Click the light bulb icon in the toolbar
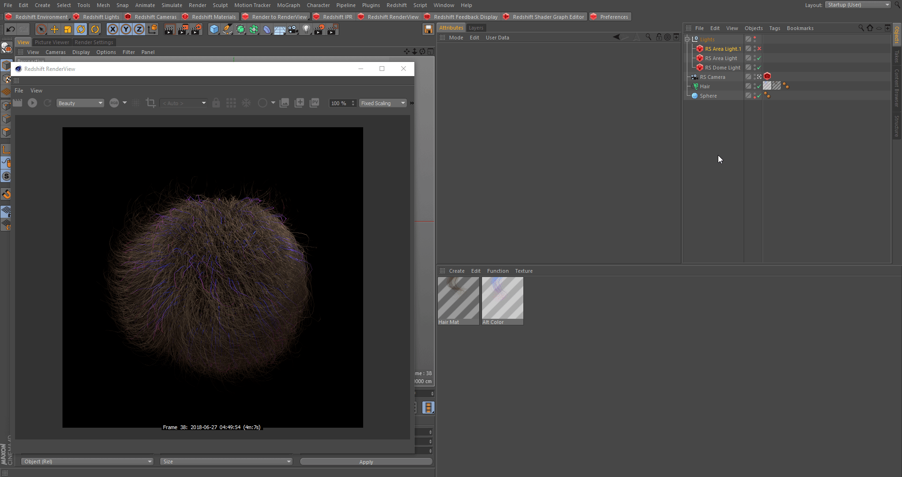The image size is (902, 477). click(306, 30)
